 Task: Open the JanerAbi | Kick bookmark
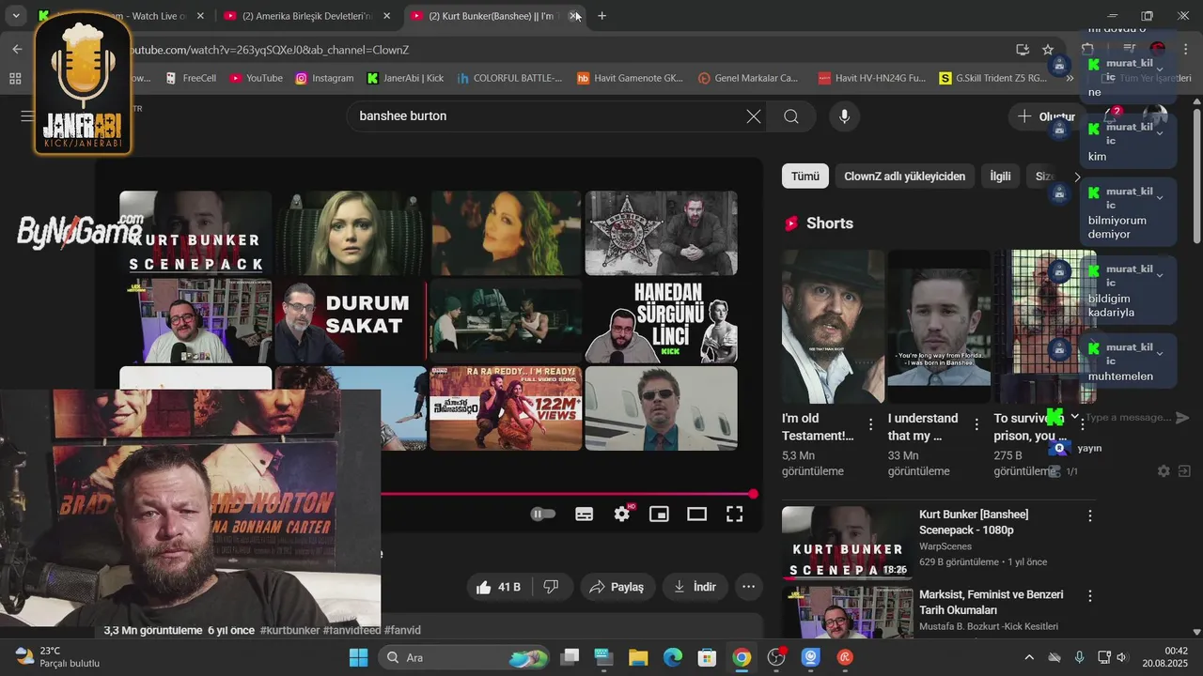pos(405,78)
